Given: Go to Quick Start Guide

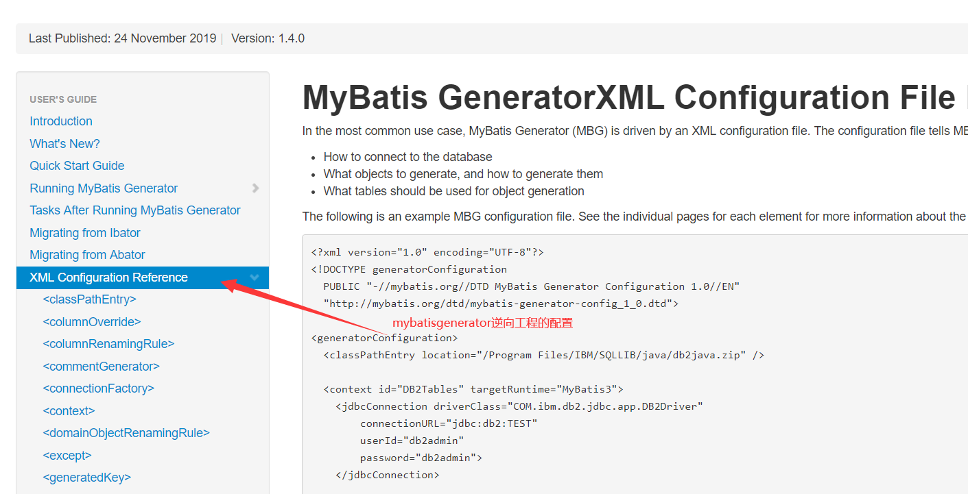Looking at the screenshot, I should click(x=77, y=166).
